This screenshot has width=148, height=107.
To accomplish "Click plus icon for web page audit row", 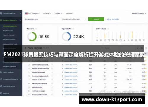I will tap(52, 83).
